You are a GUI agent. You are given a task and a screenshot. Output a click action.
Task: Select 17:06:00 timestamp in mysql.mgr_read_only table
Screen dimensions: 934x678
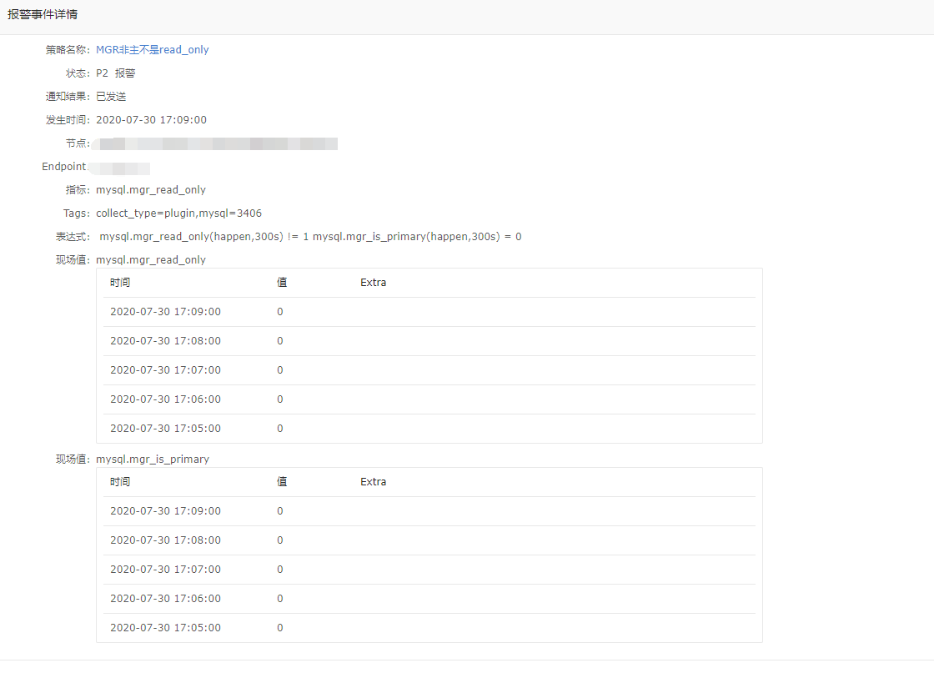tap(166, 399)
